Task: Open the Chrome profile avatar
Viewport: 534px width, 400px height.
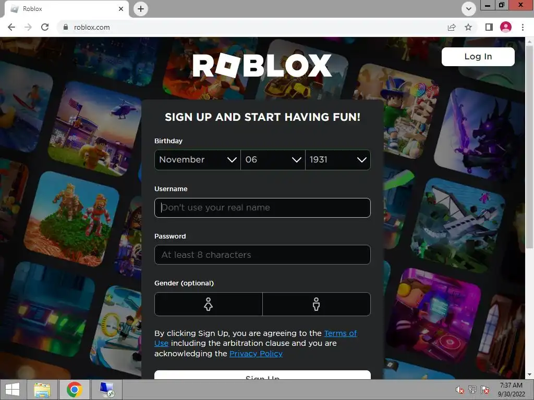Action: [x=506, y=27]
